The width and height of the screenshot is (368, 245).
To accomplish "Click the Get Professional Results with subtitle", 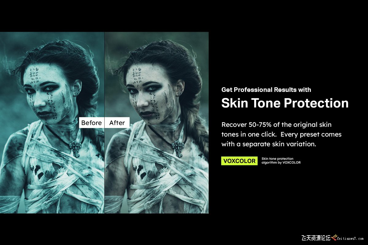I will tap(266, 90).
